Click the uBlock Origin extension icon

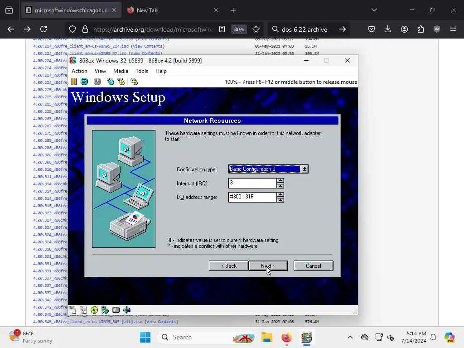pyautogui.click(x=437, y=29)
